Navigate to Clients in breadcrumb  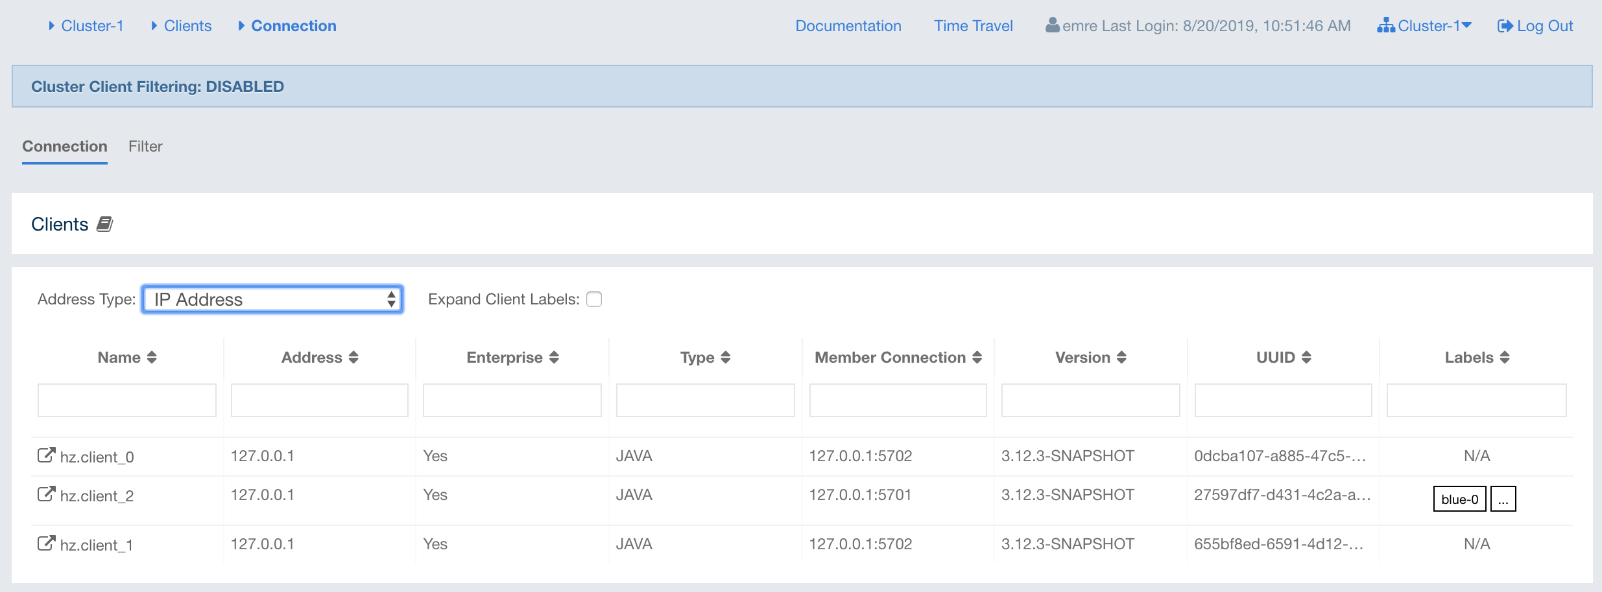pyautogui.click(x=187, y=26)
